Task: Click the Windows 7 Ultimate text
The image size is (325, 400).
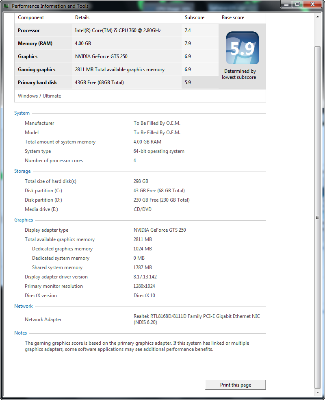Action: [x=39, y=96]
